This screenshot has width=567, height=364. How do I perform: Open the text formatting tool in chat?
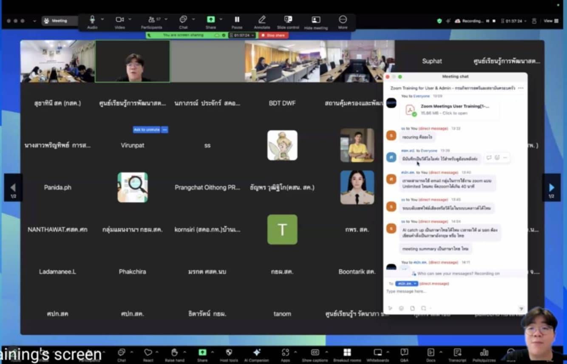(x=390, y=308)
